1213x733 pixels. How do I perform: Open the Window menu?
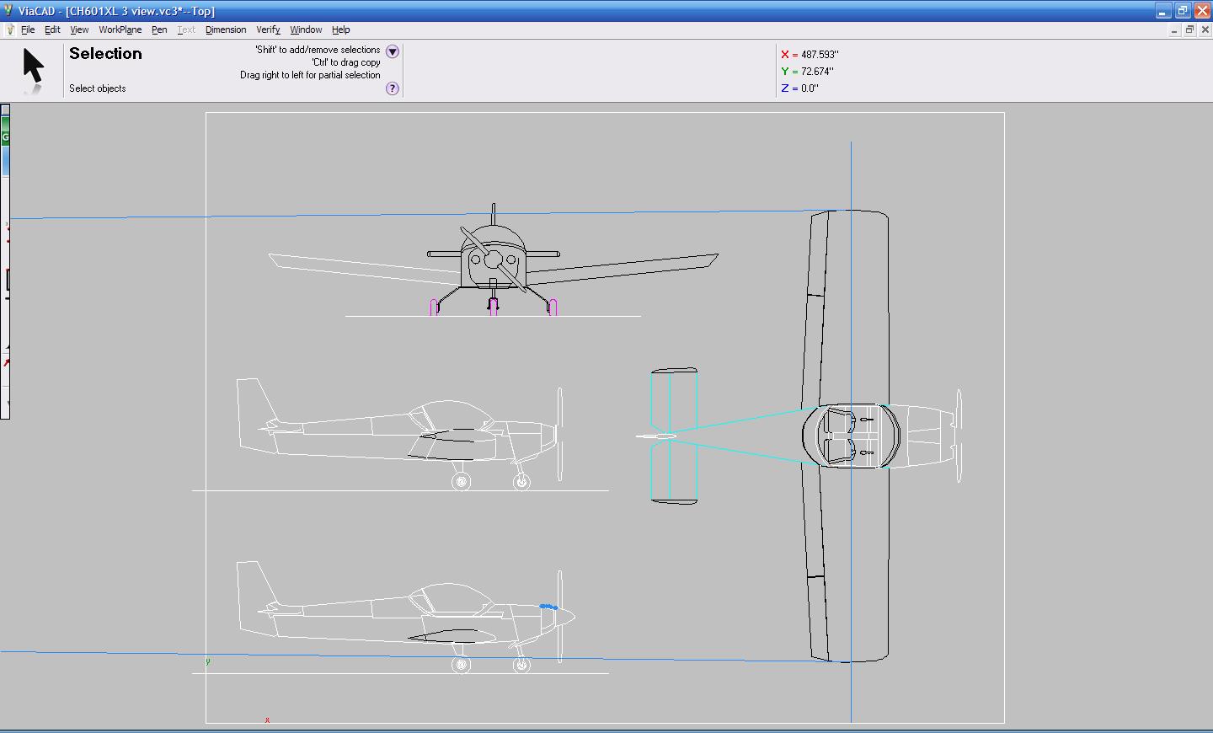point(306,29)
